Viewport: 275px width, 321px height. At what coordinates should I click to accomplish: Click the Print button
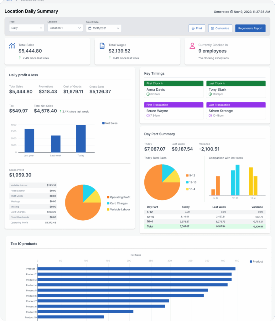pyautogui.click(x=197, y=28)
